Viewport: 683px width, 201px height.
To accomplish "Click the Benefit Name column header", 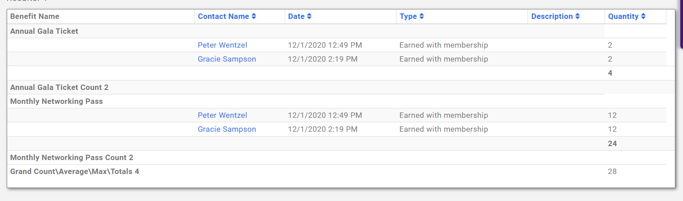I will tap(35, 17).
